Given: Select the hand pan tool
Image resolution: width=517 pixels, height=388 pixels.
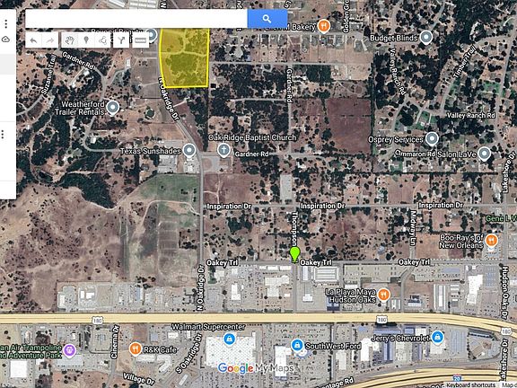Looking at the screenshot, I should click(70, 40).
